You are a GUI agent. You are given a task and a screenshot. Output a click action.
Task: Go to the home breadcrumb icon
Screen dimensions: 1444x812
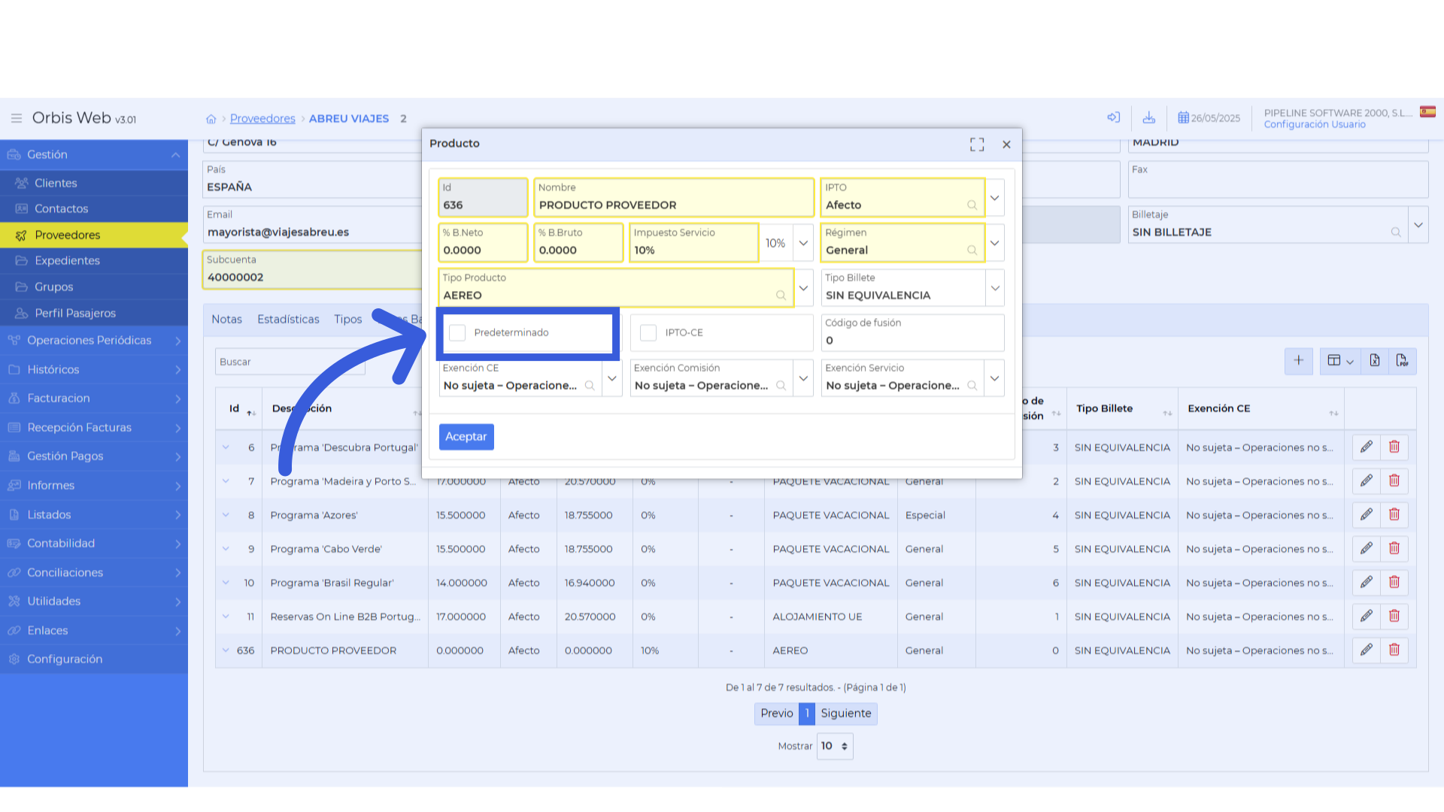click(211, 119)
